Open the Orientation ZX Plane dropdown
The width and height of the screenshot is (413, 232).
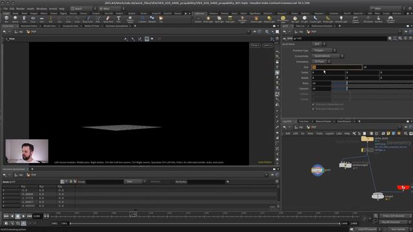point(321,62)
